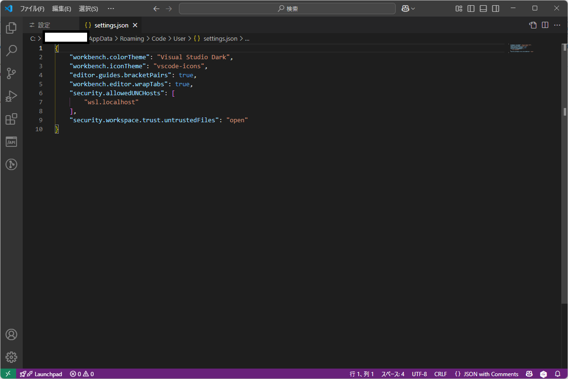Open Source Control view
This screenshot has width=568, height=379.
click(11, 73)
